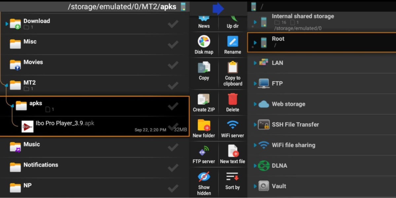Check the Download folder for selection
The width and height of the screenshot is (396, 198).
173,24
